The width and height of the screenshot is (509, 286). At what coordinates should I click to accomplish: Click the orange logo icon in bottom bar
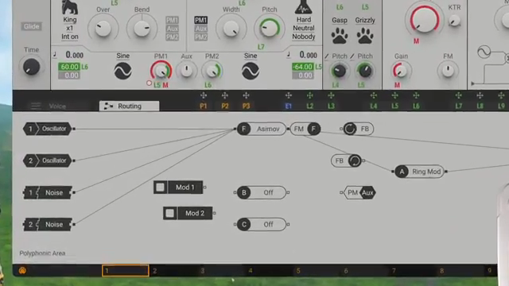(x=22, y=270)
